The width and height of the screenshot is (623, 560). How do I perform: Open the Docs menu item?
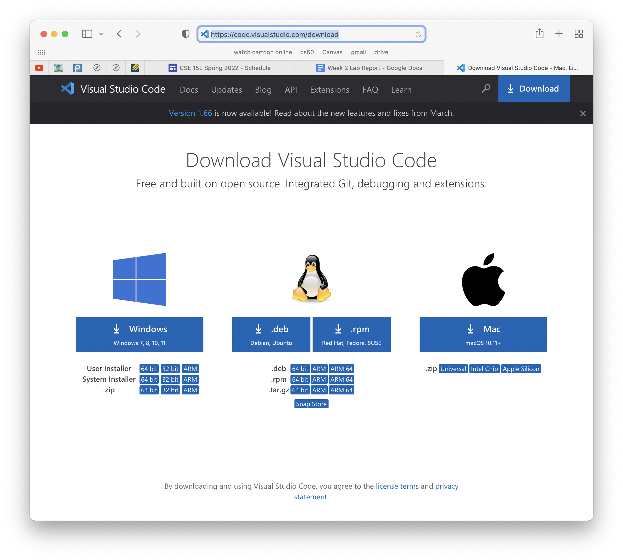[189, 89]
